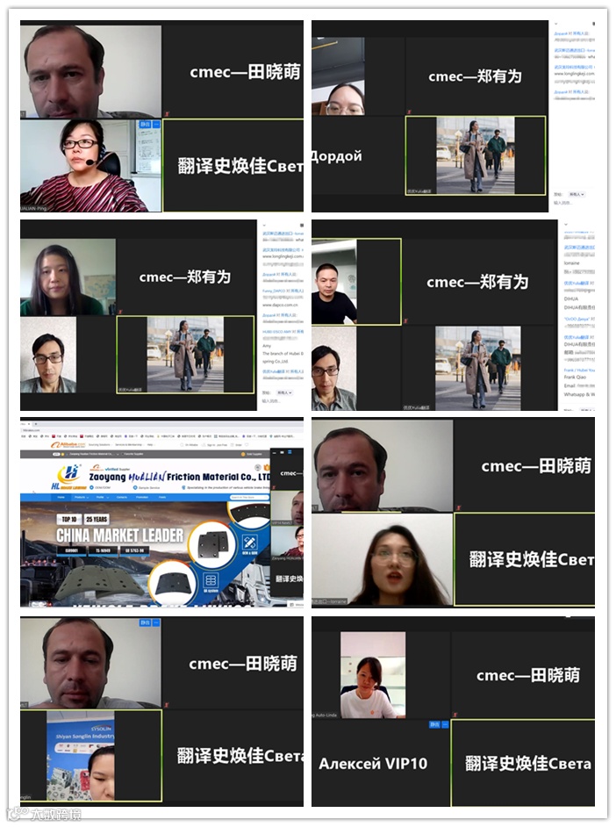This screenshot has height=827, width=616.
Task: Click the chevron atop the chat listing Funny_DAPCO
Action: pyautogui.click(x=264, y=226)
